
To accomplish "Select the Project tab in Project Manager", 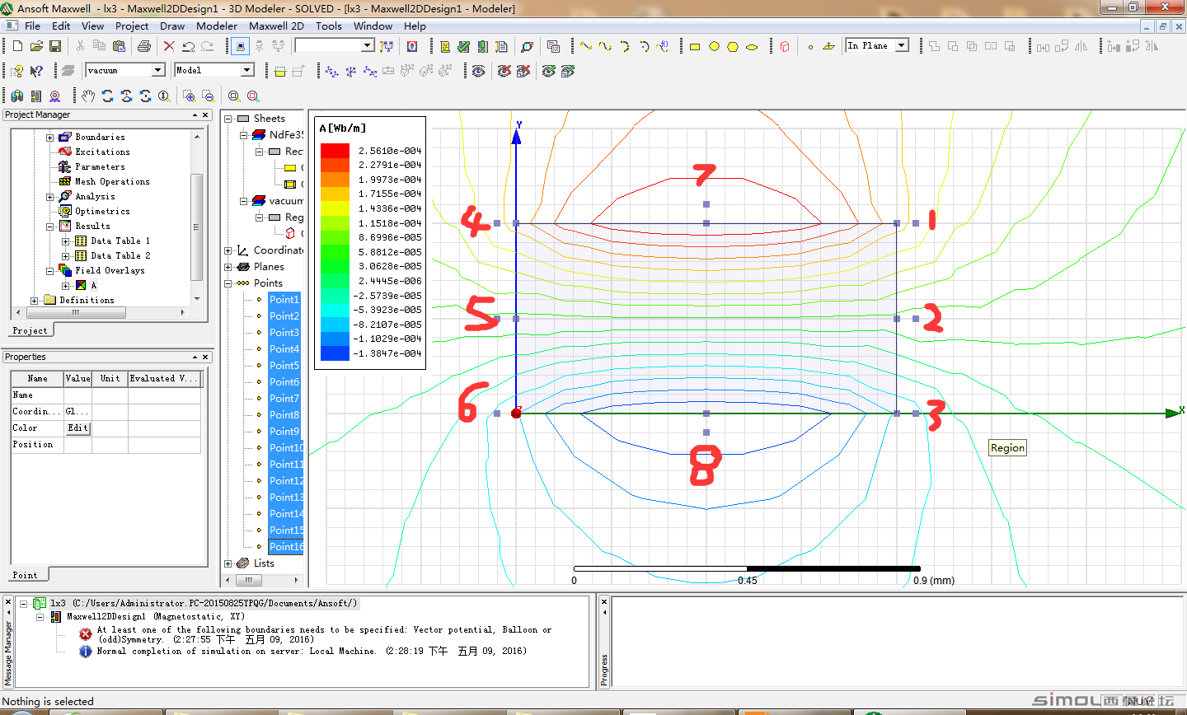I will click(x=30, y=330).
